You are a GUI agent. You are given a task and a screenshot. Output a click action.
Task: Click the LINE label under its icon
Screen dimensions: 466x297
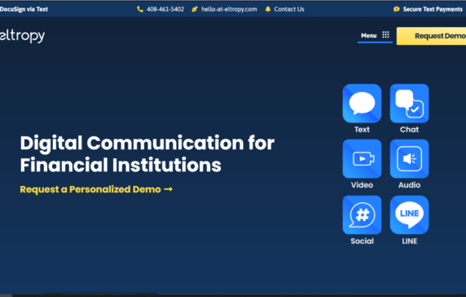pos(410,241)
